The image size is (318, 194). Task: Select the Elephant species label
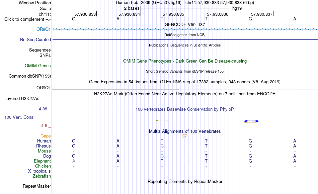pos(42,161)
